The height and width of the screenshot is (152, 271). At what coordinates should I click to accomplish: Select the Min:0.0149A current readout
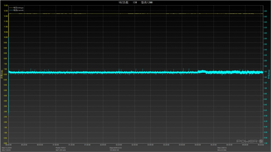[222, 150]
